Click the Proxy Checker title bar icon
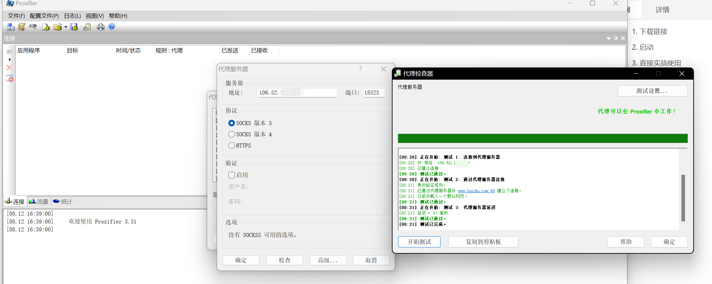This screenshot has width=712, height=284. [398, 73]
